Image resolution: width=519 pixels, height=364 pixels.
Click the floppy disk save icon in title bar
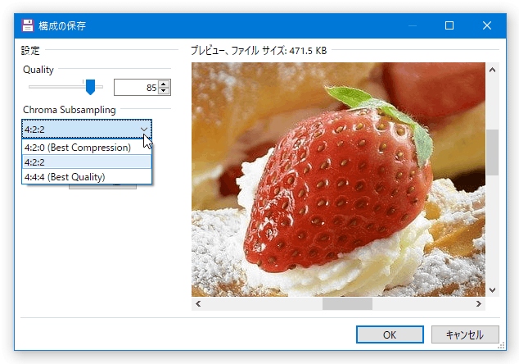click(28, 25)
